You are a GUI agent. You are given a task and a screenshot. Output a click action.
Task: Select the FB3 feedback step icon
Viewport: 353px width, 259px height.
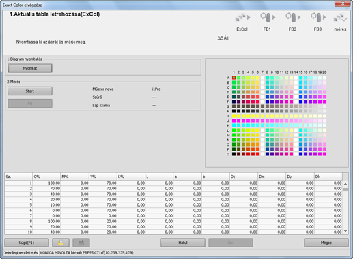pyautogui.click(x=318, y=18)
